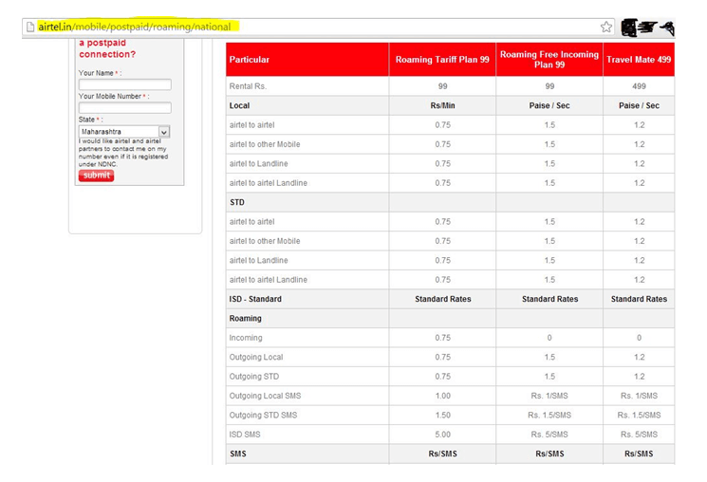Click the Incoming row label

pos(246,338)
